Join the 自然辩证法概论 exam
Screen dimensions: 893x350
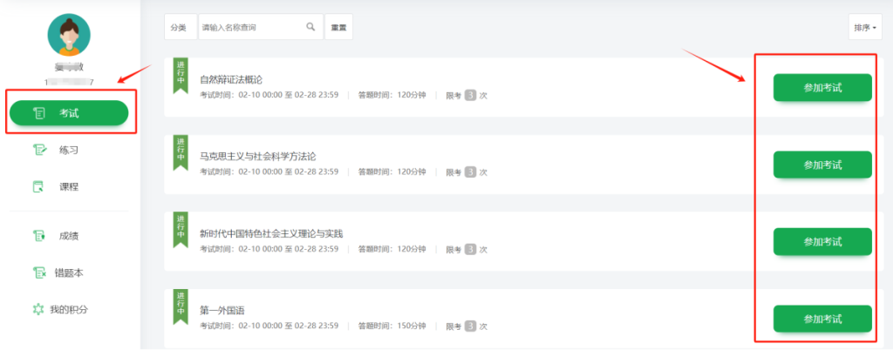tap(821, 88)
